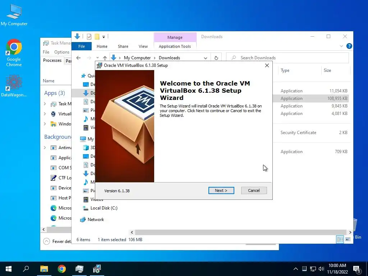Screen dimensions: 368x276
Task: Open File Explorer help icon
Action: point(349,46)
